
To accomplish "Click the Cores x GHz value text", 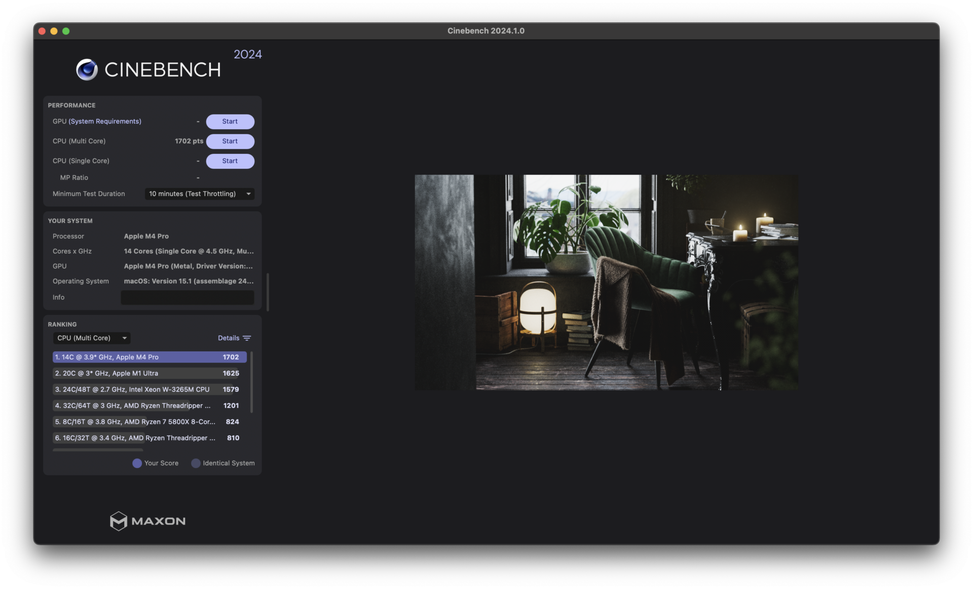I will coord(189,252).
